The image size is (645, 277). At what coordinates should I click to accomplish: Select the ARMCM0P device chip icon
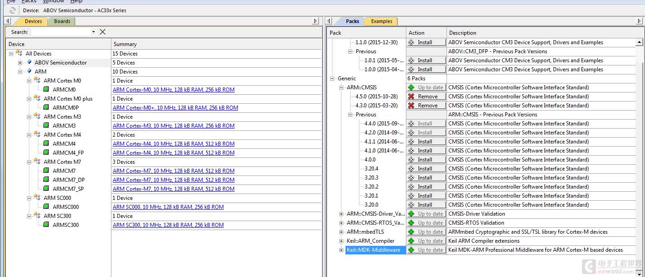(x=46, y=107)
